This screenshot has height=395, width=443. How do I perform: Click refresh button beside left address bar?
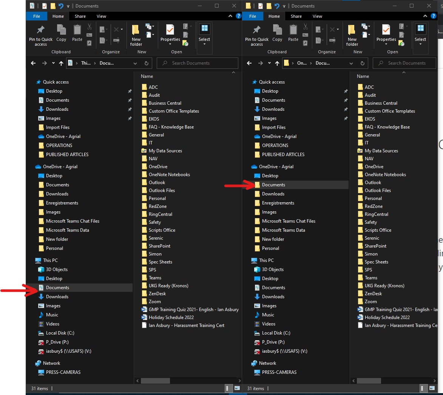pyautogui.click(x=147, y=64)
